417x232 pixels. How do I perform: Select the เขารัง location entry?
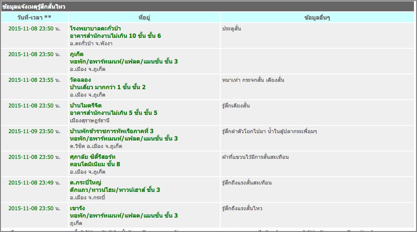click(77, 208)
